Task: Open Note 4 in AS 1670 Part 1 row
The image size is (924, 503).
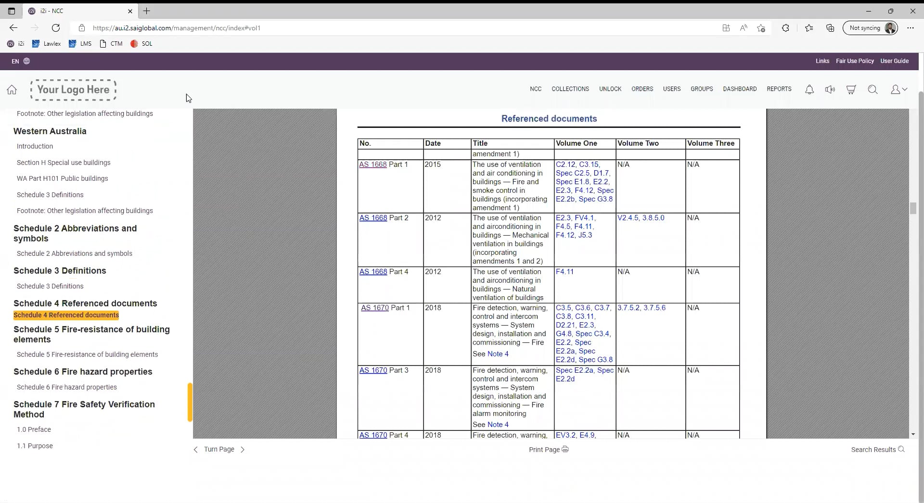Action: coord(498,354)
